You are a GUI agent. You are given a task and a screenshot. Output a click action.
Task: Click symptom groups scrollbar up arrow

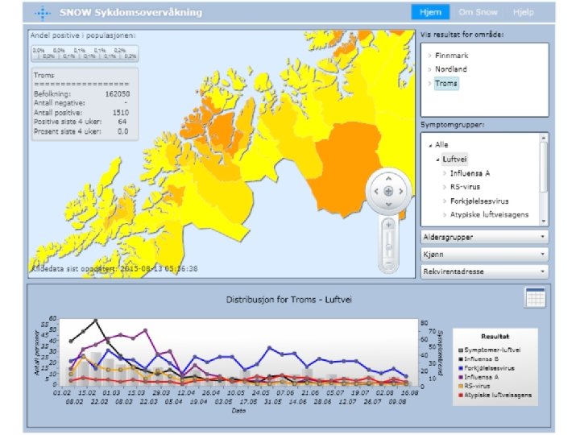(x=544, y=138)
